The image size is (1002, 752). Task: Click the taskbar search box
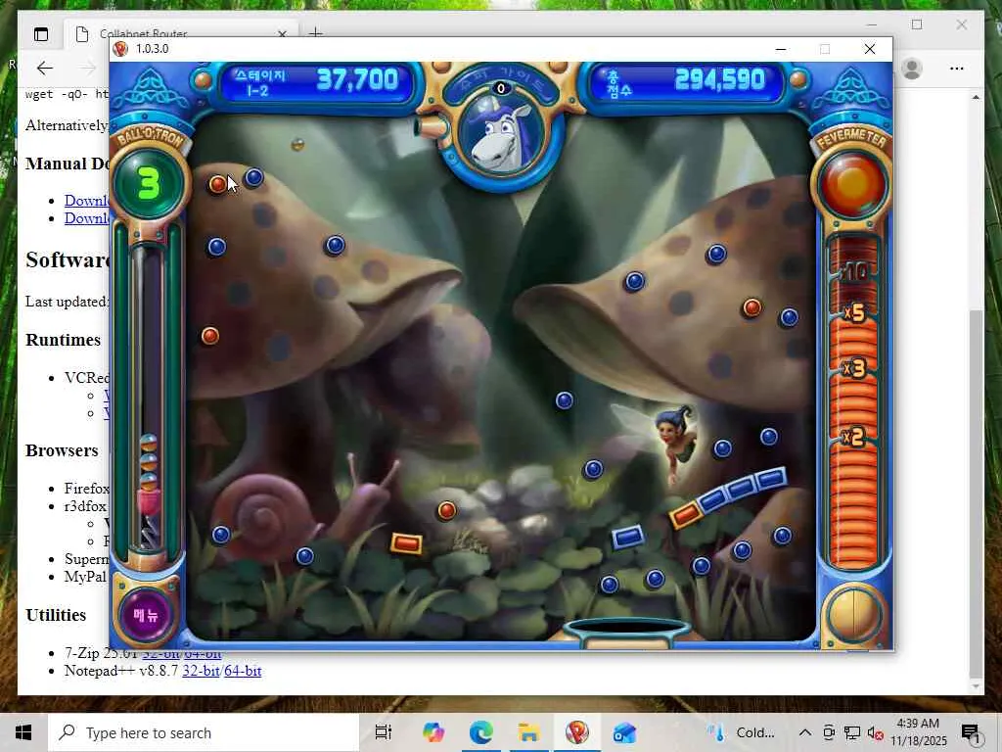(x=204, y=732)
